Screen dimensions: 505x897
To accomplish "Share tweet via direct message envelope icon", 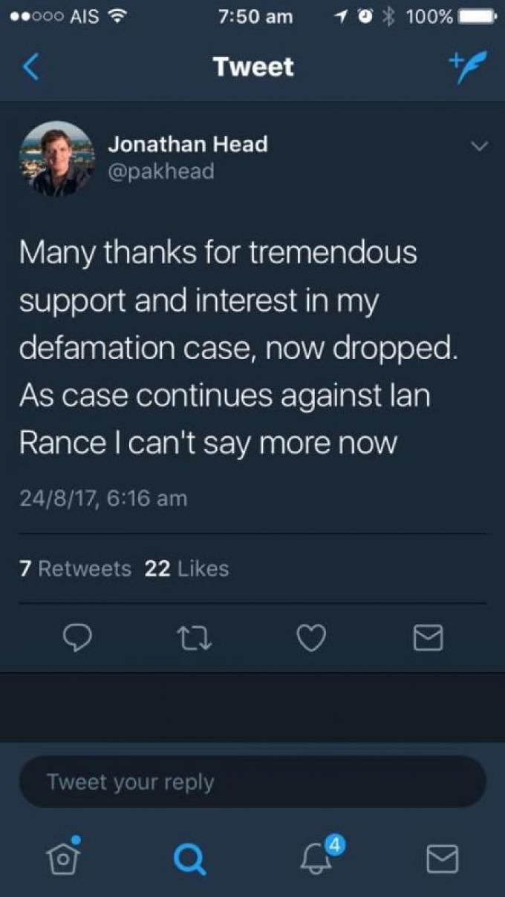I will pyautogui.click(x=428, y=637).
